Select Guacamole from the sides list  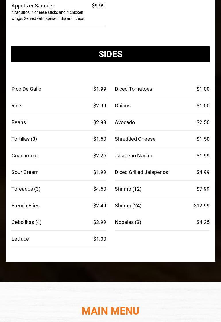click(x=24, y=156)
